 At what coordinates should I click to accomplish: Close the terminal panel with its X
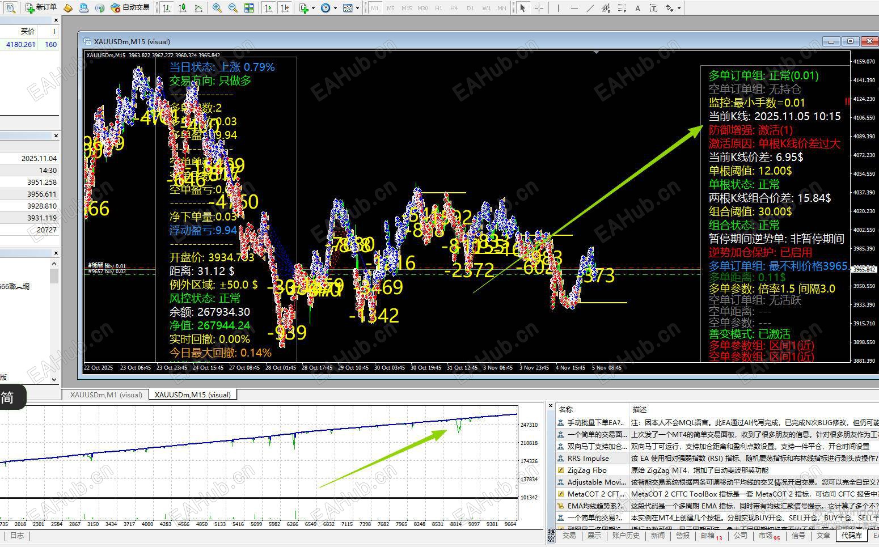(550, 406)
